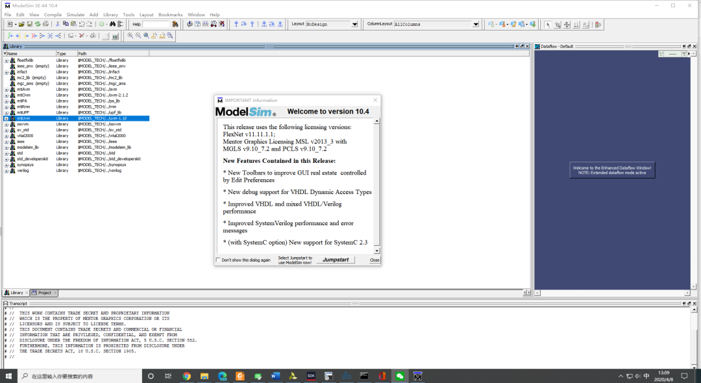Open the New file icon dropdown arrow
This screenshot has width=701, height=383.
(16, 24)
